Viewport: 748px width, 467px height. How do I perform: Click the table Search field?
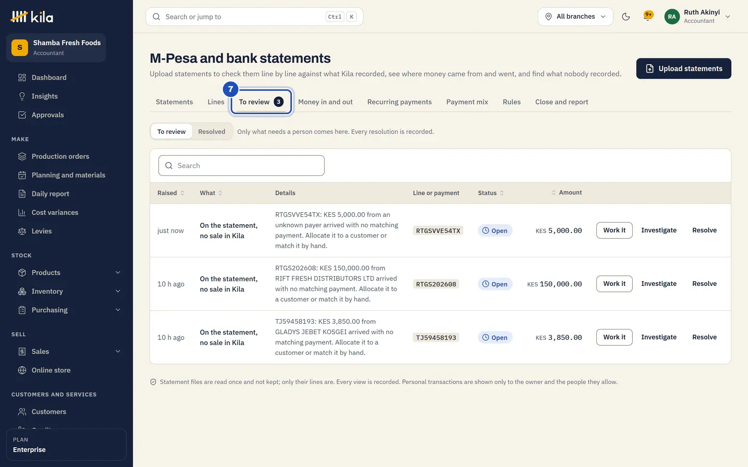click(242, 166)
